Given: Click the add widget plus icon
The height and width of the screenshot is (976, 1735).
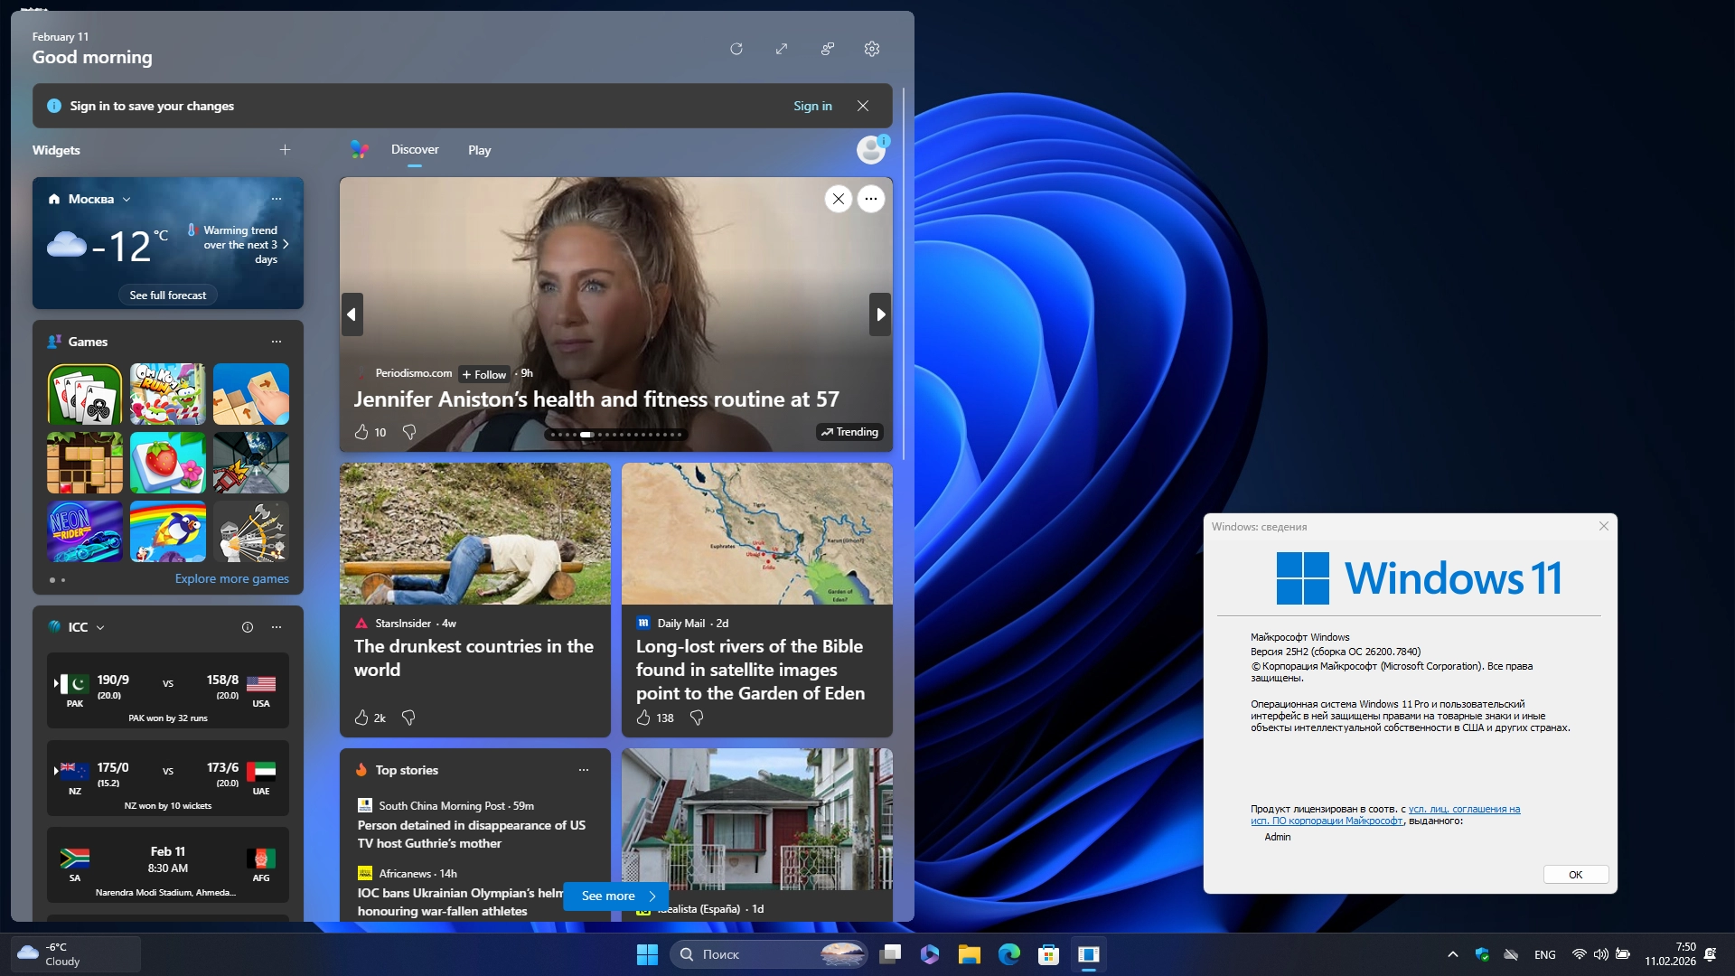Looking at the screenshot, I should pos(285,150).
